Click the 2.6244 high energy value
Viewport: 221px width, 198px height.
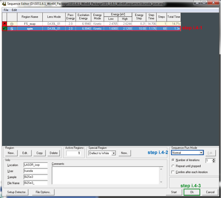click(x=125, y=24)
